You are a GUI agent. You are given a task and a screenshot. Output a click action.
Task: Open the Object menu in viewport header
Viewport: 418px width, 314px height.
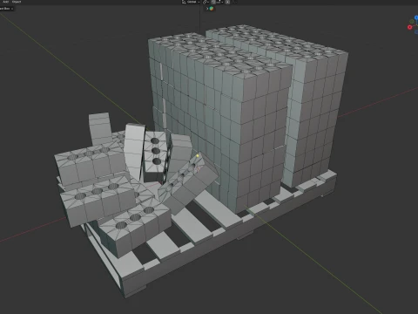pos(17,2)
